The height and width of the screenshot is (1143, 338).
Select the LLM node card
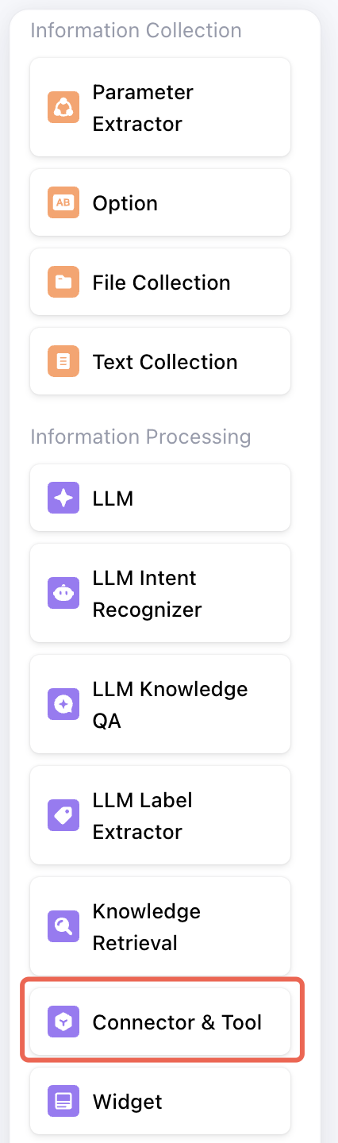tap(160, 498)
